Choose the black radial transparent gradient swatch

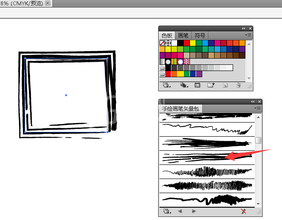click(x=168, y=62)
